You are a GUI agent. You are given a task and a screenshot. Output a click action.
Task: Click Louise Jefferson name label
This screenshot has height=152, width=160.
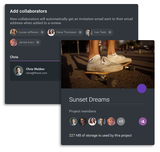29,32
